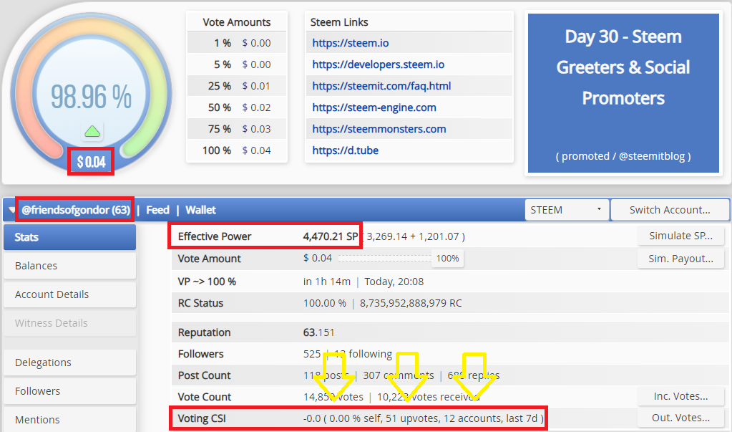This screenshot has height=432, width=732.
Task: Open the steemit.com/faq.html link
Action: [x=381, y=86]
